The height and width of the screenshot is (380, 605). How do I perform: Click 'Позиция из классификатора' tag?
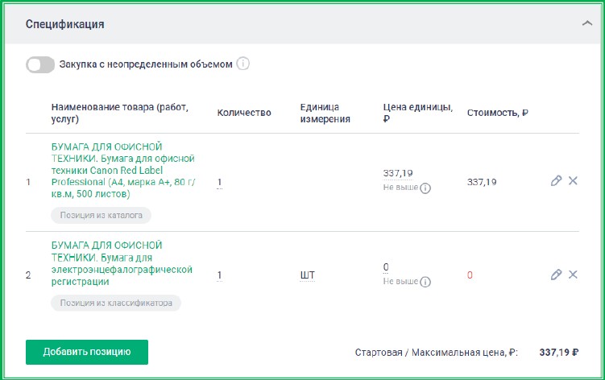point(116,303)
